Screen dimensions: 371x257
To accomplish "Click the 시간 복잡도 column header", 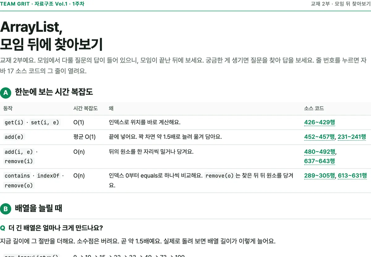I will click(x=86, y=108).
